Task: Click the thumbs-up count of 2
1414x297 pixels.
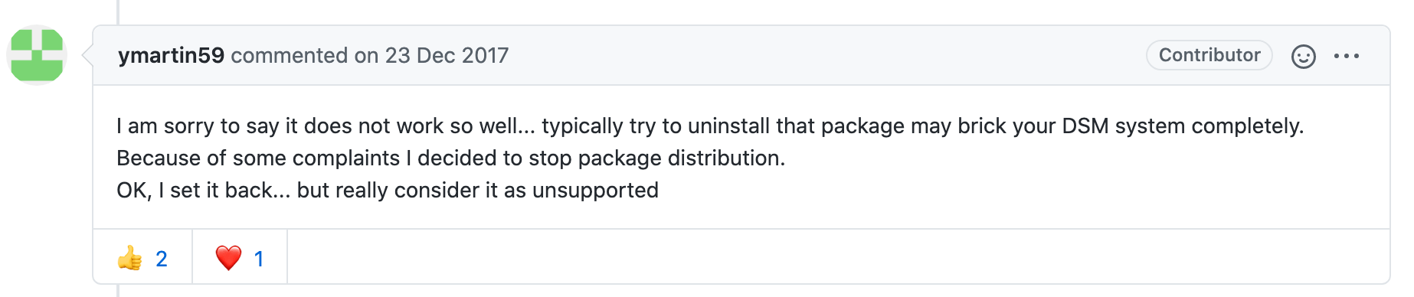Action: (x=162, y=259)
